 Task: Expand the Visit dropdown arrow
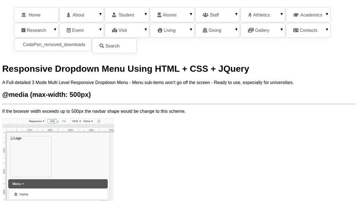tap(146, 29)
